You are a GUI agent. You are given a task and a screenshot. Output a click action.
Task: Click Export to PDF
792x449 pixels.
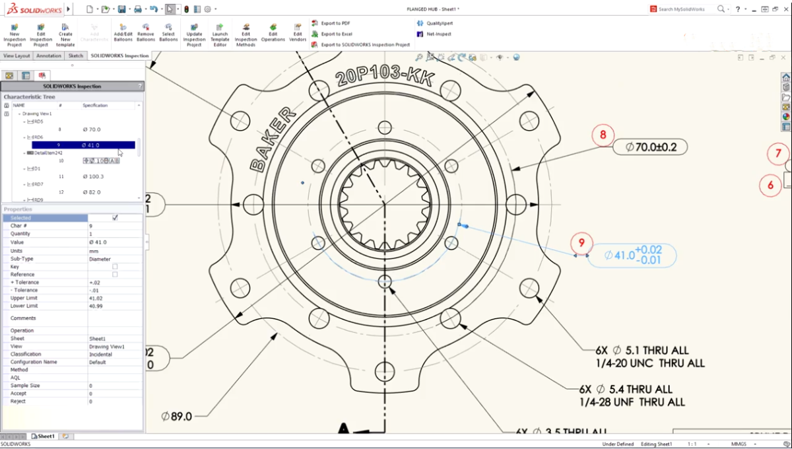point(330,23)
